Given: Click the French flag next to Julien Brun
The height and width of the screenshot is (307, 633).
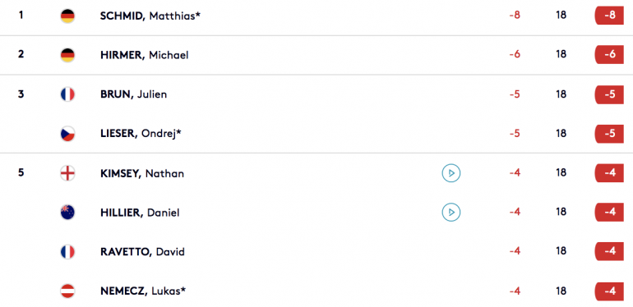Looking at the screenshot, I should 67,94.
